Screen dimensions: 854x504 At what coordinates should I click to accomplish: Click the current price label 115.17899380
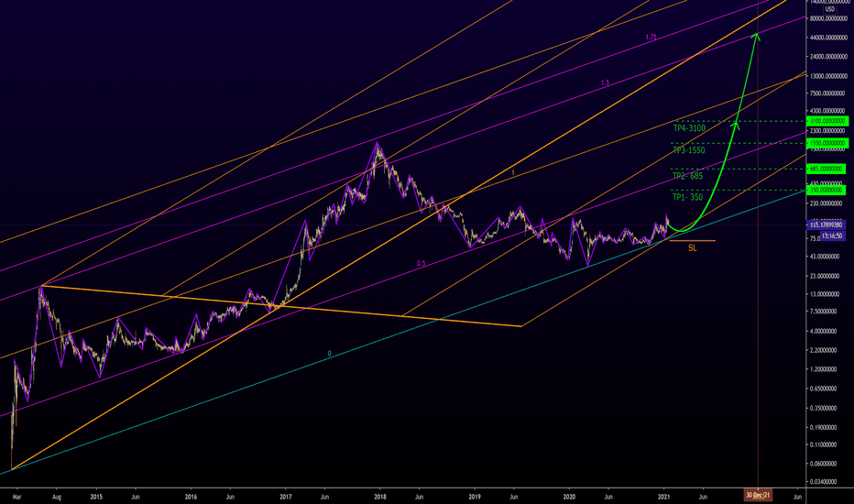point(827,225)
